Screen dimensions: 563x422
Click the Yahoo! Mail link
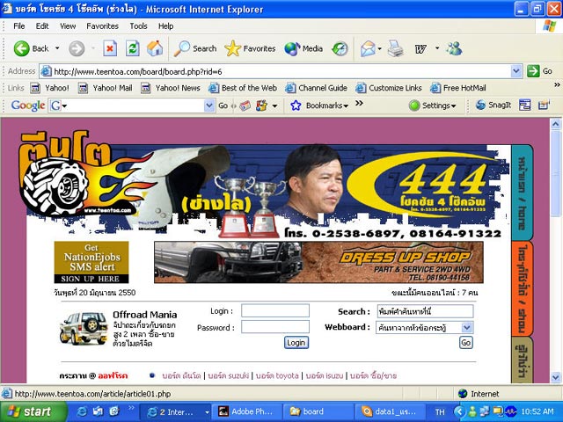[x=106, y=88]
